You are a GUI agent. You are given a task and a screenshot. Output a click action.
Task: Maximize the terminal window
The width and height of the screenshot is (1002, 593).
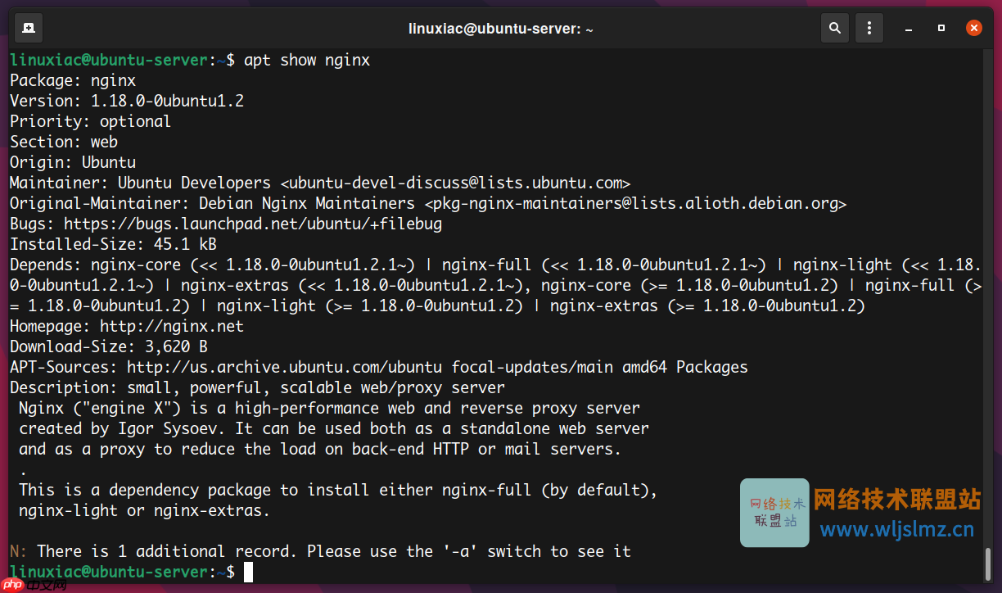(941, 28)
